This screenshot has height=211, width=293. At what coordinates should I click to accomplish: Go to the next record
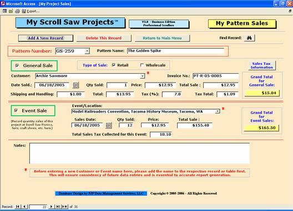click(51, 207)
